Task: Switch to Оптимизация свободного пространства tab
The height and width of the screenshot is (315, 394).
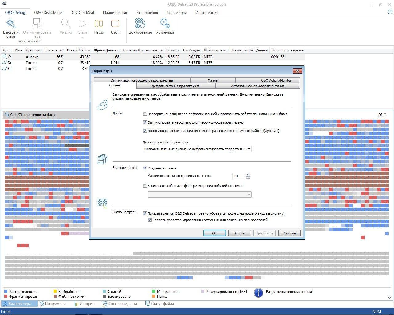Action: (x=142, y=80)
